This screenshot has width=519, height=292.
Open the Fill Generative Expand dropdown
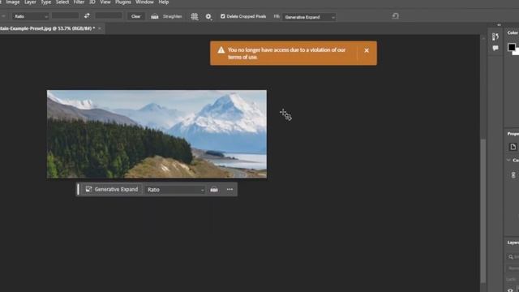[x=309, y=17]
